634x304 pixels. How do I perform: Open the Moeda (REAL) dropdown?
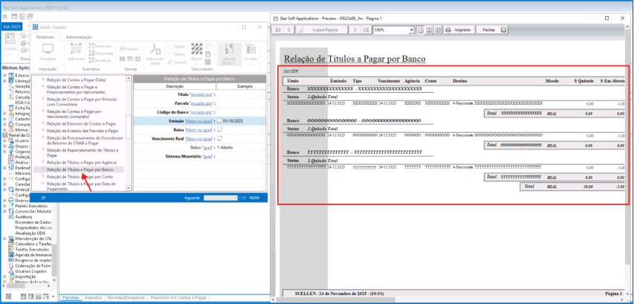tap(229, 52)
